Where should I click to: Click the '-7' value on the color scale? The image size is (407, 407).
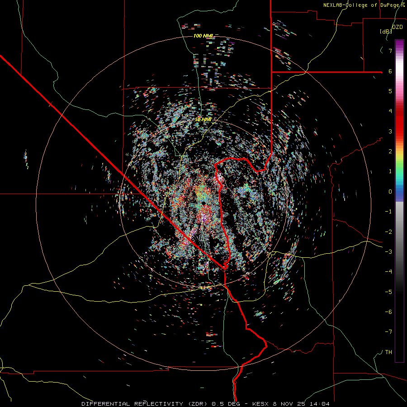coord(388,332)
